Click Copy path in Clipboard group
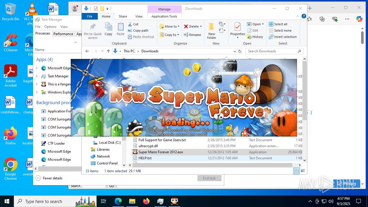The width and height of the screenshot is (368, 207). 138,30
